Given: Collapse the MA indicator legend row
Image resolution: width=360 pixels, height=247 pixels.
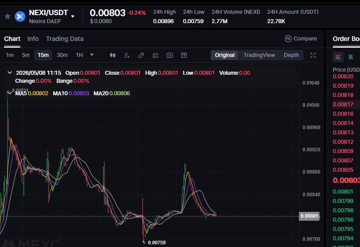Looking at the screenshot, I should [x=9, y=93].
